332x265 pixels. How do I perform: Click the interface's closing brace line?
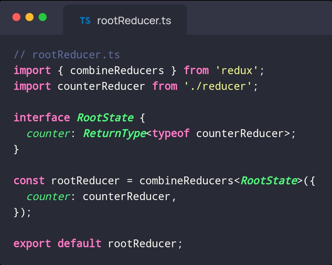pyautogui.click(x=16, y=150)
